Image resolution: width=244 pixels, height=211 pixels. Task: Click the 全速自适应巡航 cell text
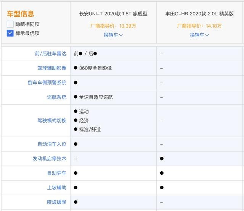coord(96,97)
